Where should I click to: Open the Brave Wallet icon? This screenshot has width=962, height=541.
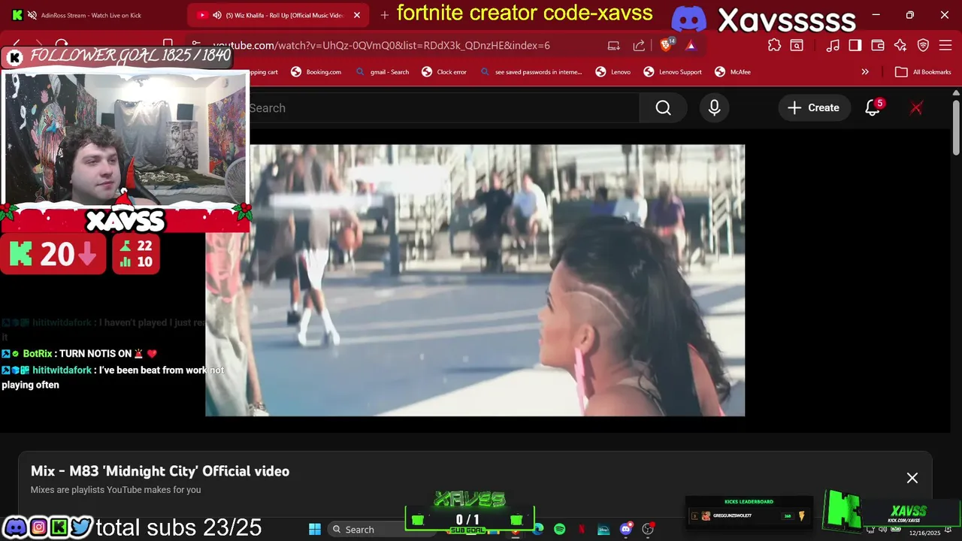point(877,45)
